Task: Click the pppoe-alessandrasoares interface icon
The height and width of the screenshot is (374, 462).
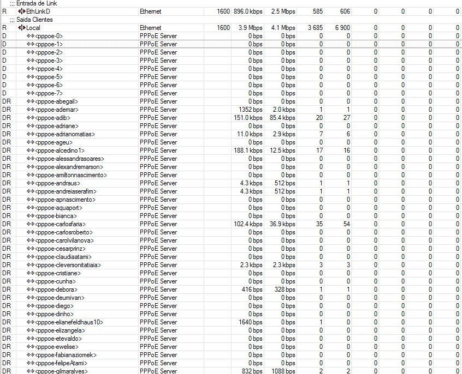Action: 31,159
